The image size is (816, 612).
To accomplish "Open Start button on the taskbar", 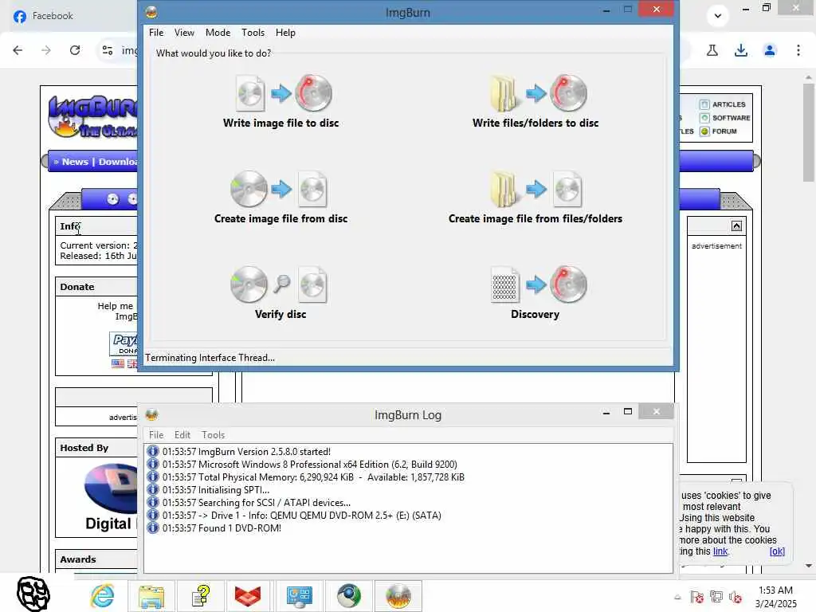I will pyautogui.click(x=33, y=594).
